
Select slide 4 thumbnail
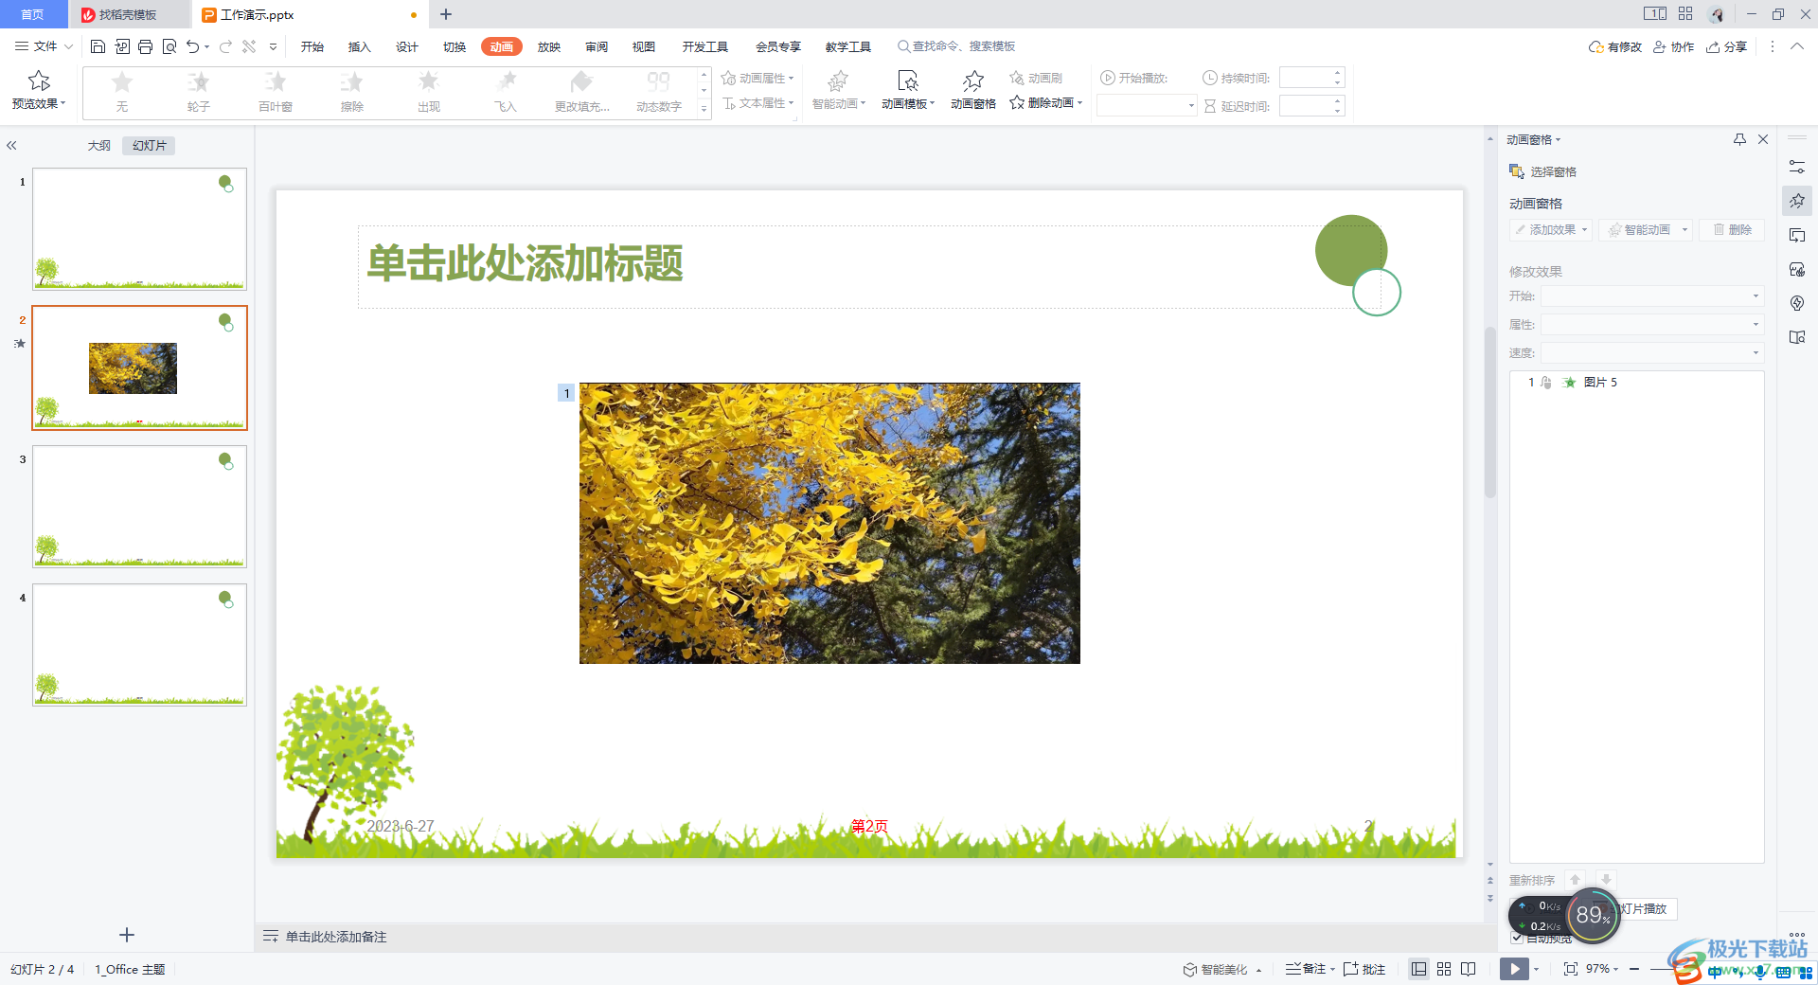(x=139, y=645)
